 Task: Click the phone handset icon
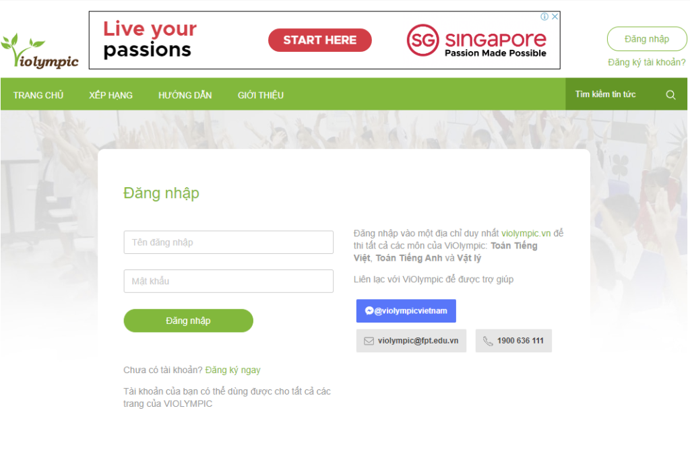click(488, 341)
